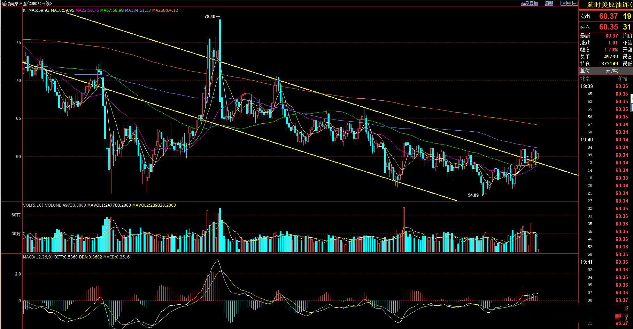The width and height of the screenshot is (633, 329).
Task: Click the VOLUME:49738.0000 value
Action: click(x=65, y=205)
